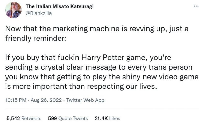Open The Italian Misato Katsuragi profile name
The image size is (199, 124).
tap(60, 6)
